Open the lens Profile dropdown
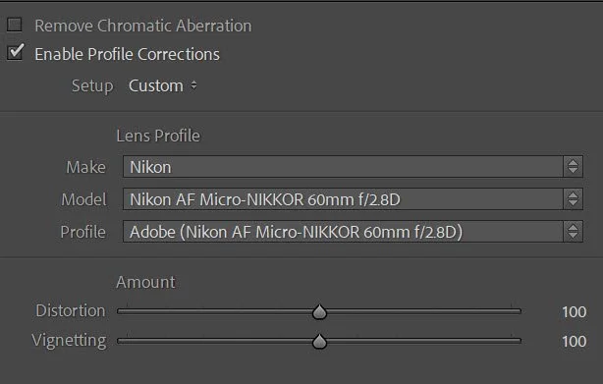The width and height of the screenshot is (603, 384). [x=353, y=232]
